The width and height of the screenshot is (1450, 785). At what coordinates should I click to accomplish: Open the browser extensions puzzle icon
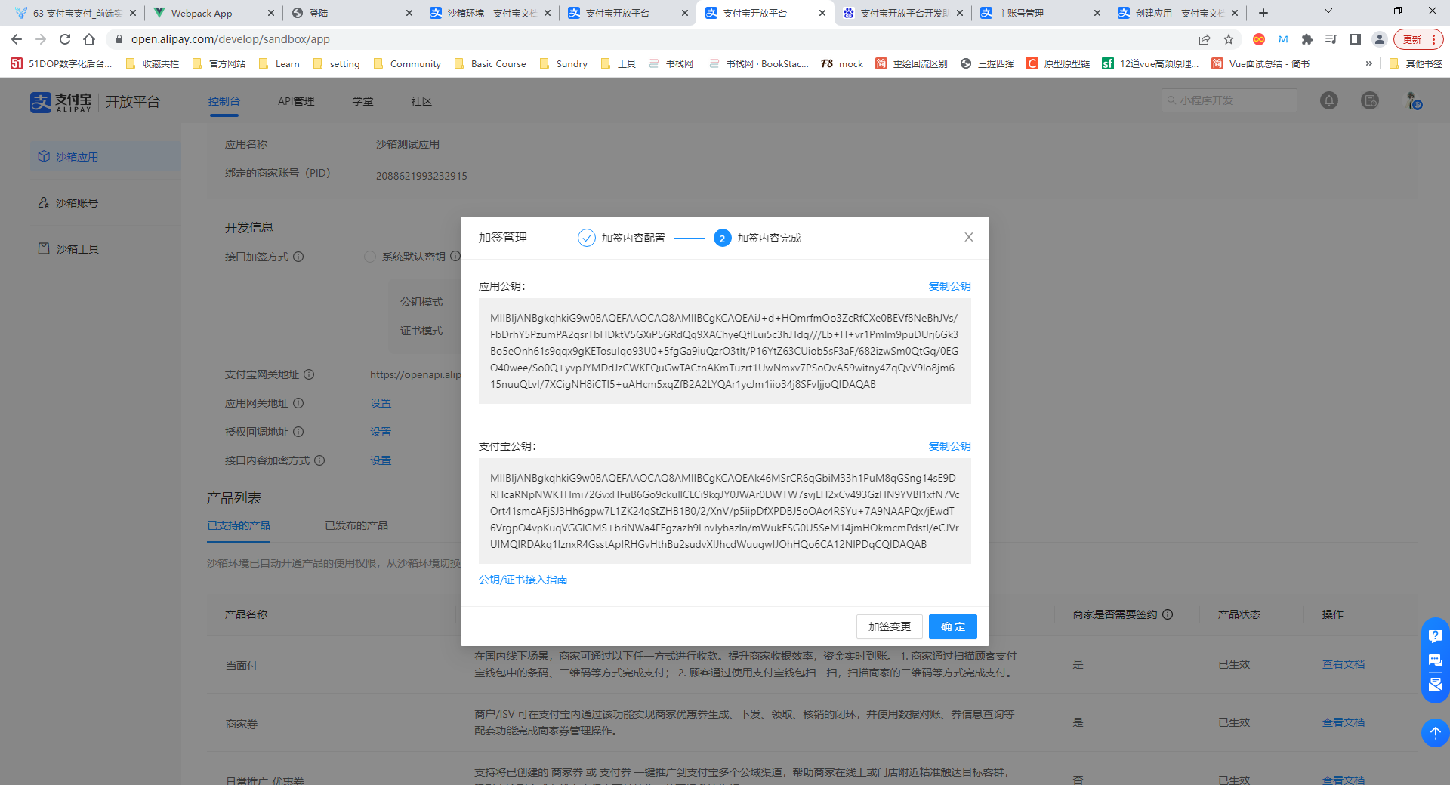click(x=1307, y=39)
